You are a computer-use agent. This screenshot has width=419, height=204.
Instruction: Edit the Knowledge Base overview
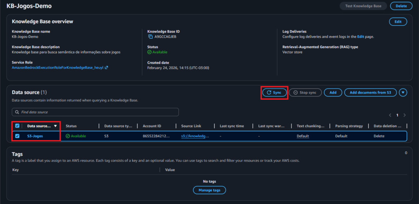[x=398, y=22]
